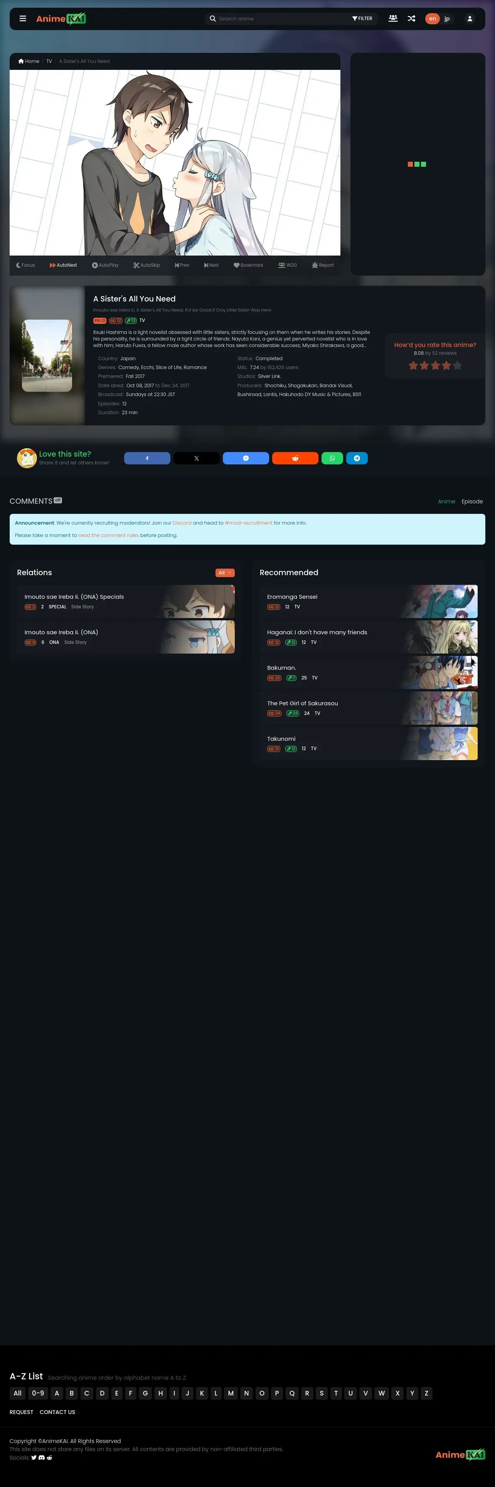Share via Messenger button
The width and height of the screenshot is (495, 1487).
[246, 458]
